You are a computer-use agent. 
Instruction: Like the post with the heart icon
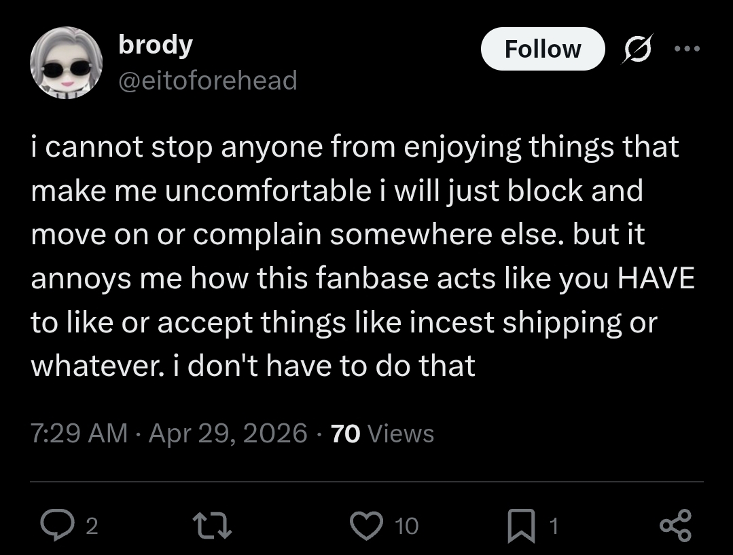tap(368, 525)
